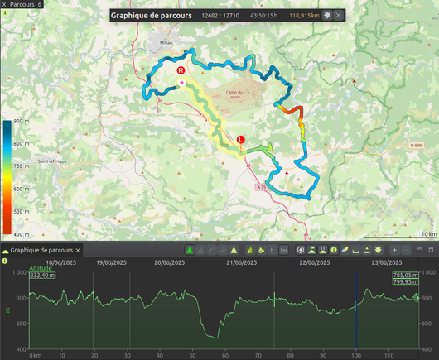Viewport: 439px width, 360px height.
Task: Close the Graphique de parcours map tooltip
Action: pos(338,15)
